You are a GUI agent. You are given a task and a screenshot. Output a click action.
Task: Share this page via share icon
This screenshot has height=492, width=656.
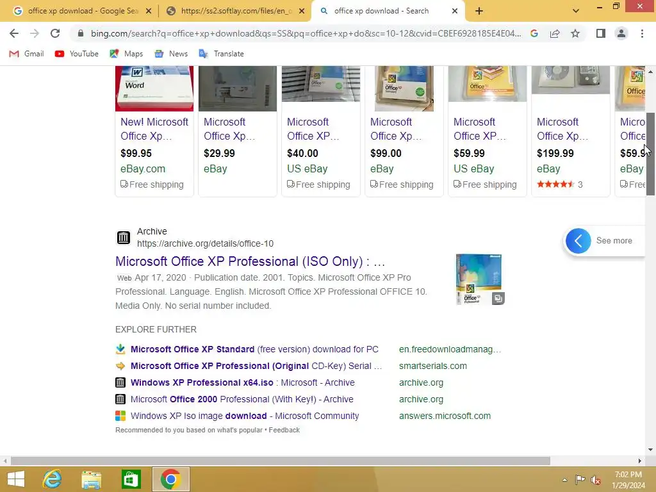click(555, 33)
